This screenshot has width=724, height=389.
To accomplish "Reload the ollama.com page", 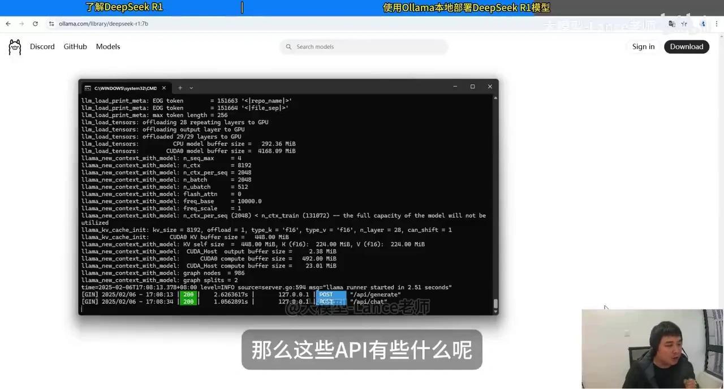I will (x=35, y=24).
